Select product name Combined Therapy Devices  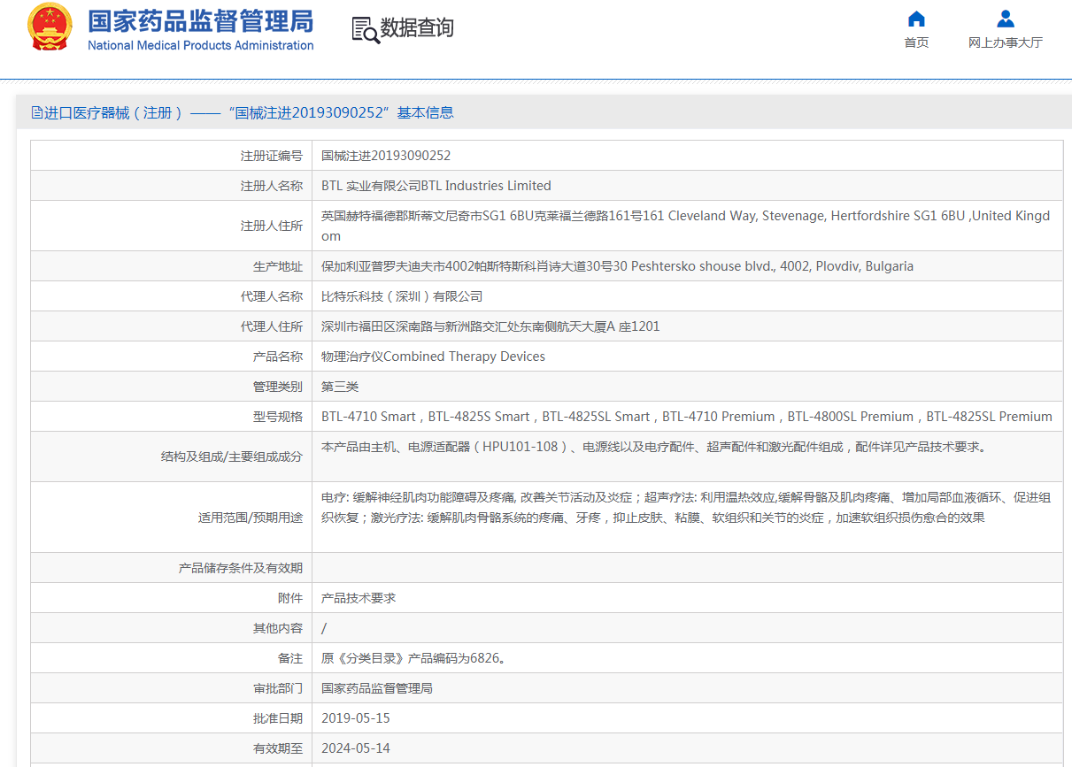pos(433,357)
